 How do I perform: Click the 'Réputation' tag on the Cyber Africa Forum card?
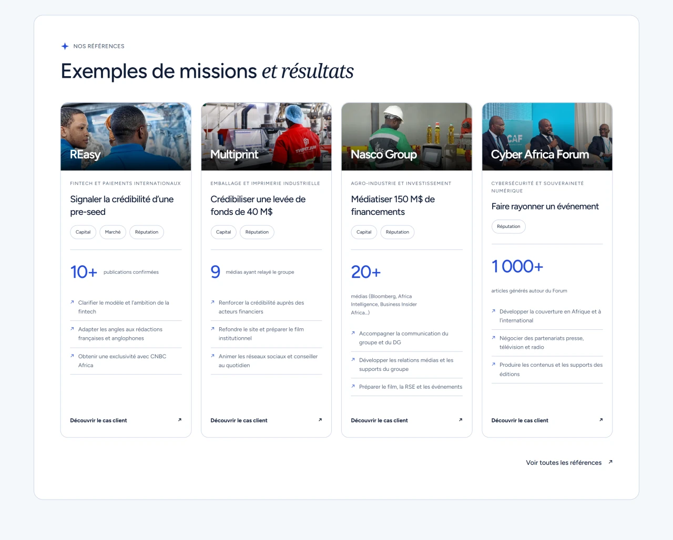(x=508, y=226)
